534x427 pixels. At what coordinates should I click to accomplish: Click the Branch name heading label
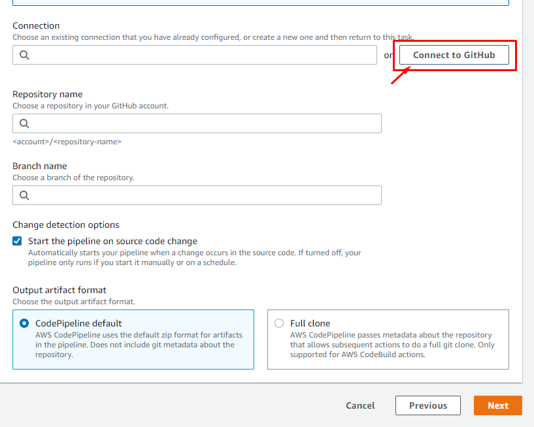click(x=40, y=166)
